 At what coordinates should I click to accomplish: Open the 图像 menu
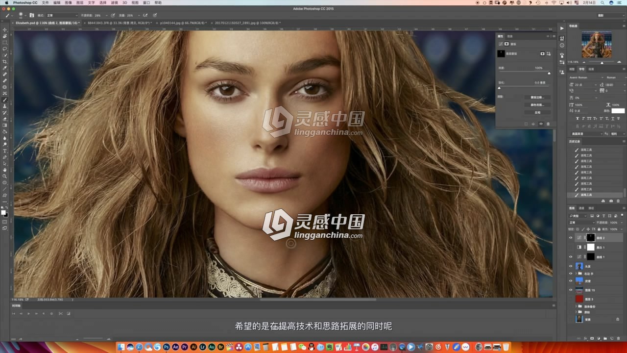click(x=68, y=2)
